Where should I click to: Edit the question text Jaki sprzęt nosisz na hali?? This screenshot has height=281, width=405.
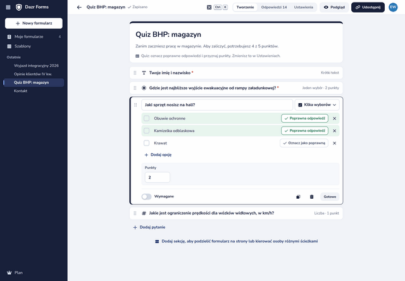click(x=217, y=105)
